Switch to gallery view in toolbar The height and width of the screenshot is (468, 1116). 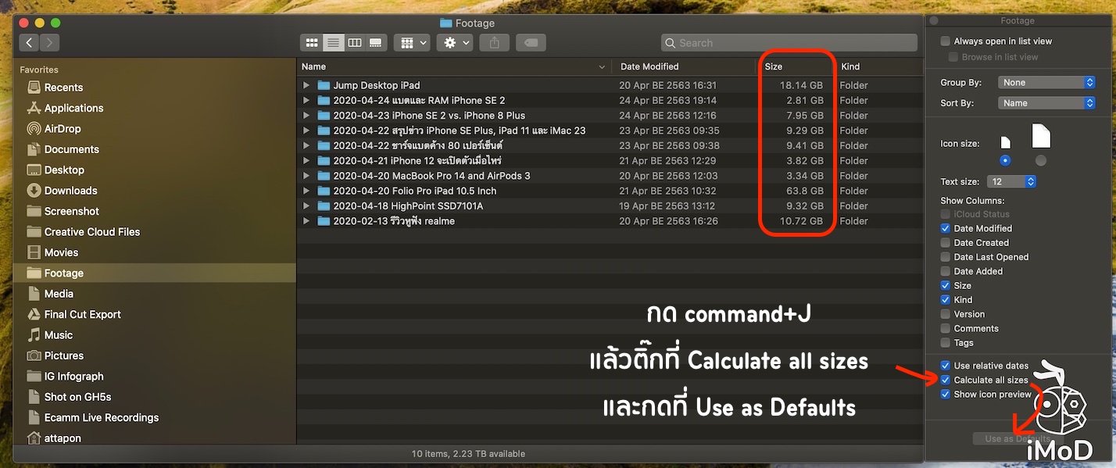click(x=376, y=43)
